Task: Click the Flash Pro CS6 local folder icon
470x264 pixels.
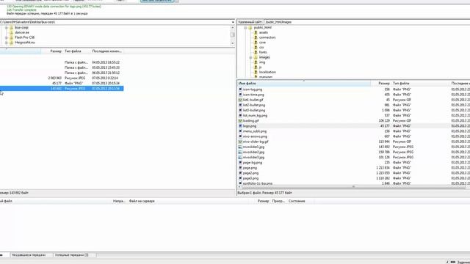Action: click(12, 37)
